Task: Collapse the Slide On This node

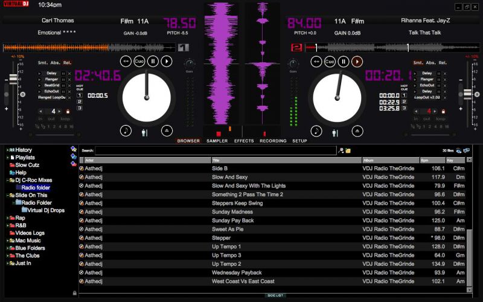Action: click(x=7, y=195)
